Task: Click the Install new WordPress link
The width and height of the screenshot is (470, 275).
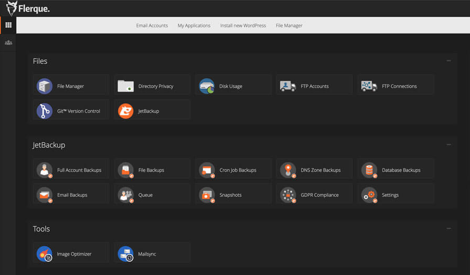Action: point(243,25)
